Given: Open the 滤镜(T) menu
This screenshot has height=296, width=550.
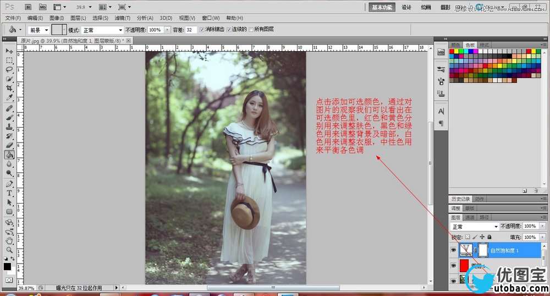Looking at the screenshot, I should point(123,18).
